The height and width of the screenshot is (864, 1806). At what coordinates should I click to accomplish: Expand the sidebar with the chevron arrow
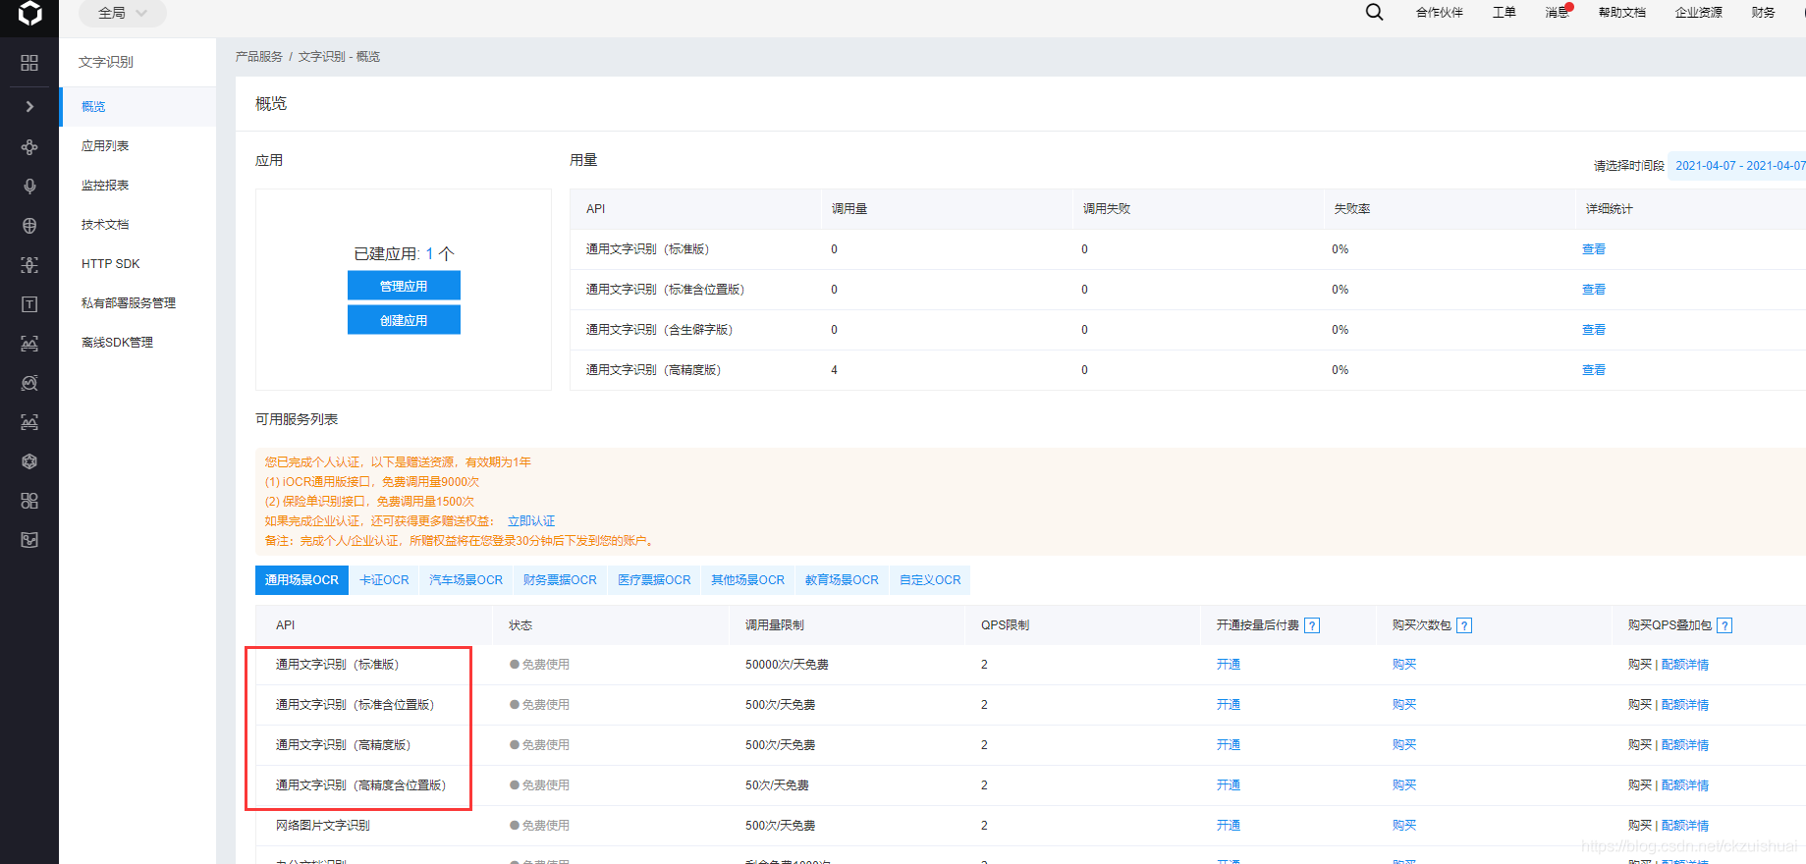29,106
